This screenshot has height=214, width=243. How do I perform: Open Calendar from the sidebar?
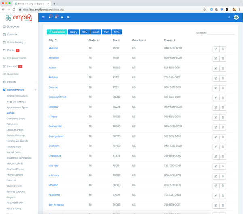(12, 34)
